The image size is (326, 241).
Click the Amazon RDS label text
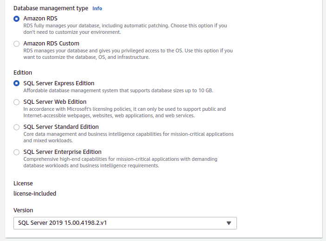tap(40, 19)
